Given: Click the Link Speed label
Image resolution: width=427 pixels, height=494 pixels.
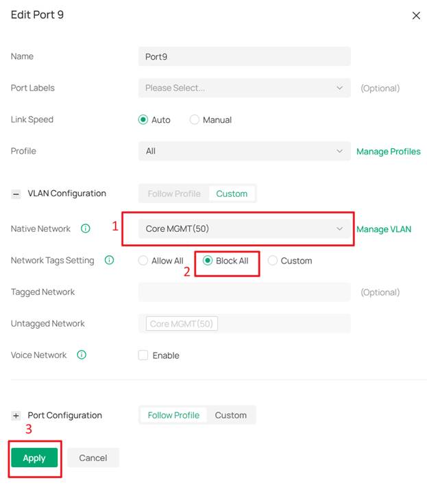Looking at the screenshot, I should [x=32, y=119].
